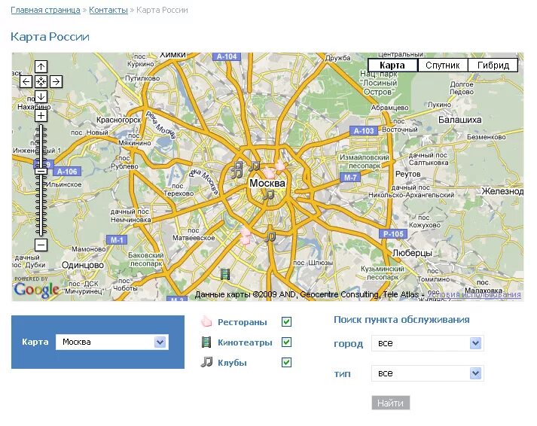Screen dimensions: 537x426
Task: Click the rightmost restaurant hand marker above Москва
Action: point(280,166)
